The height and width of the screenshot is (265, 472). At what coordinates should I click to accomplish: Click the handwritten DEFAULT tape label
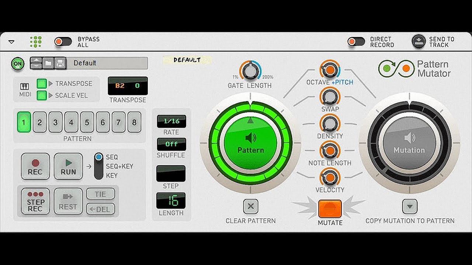click(x=187, y=60)
